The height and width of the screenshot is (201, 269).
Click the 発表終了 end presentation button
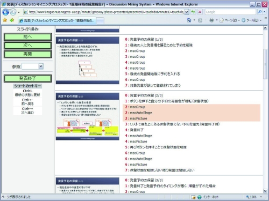(x=27, y=78)
